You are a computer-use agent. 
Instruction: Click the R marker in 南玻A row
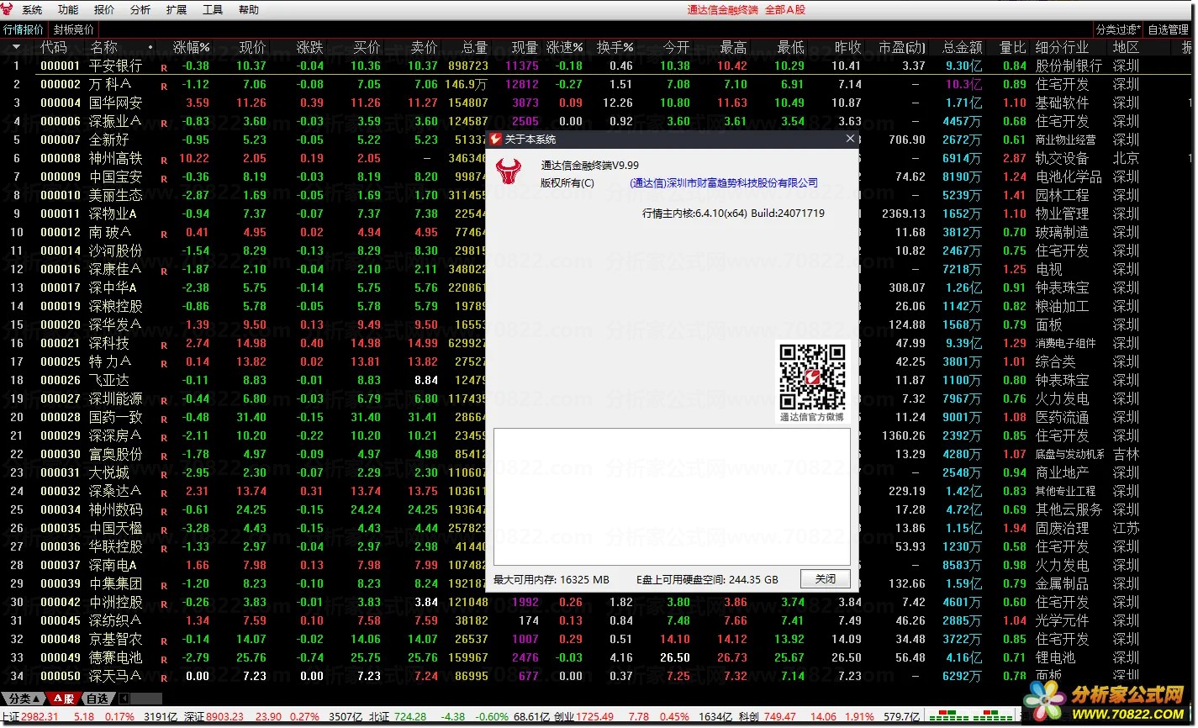tap(164, 233)
